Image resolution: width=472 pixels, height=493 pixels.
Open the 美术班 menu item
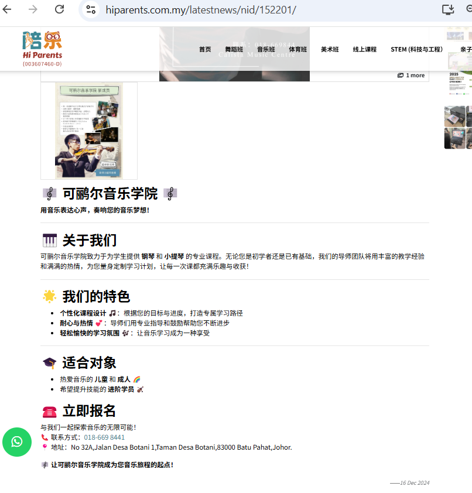(x=330, y=49)
